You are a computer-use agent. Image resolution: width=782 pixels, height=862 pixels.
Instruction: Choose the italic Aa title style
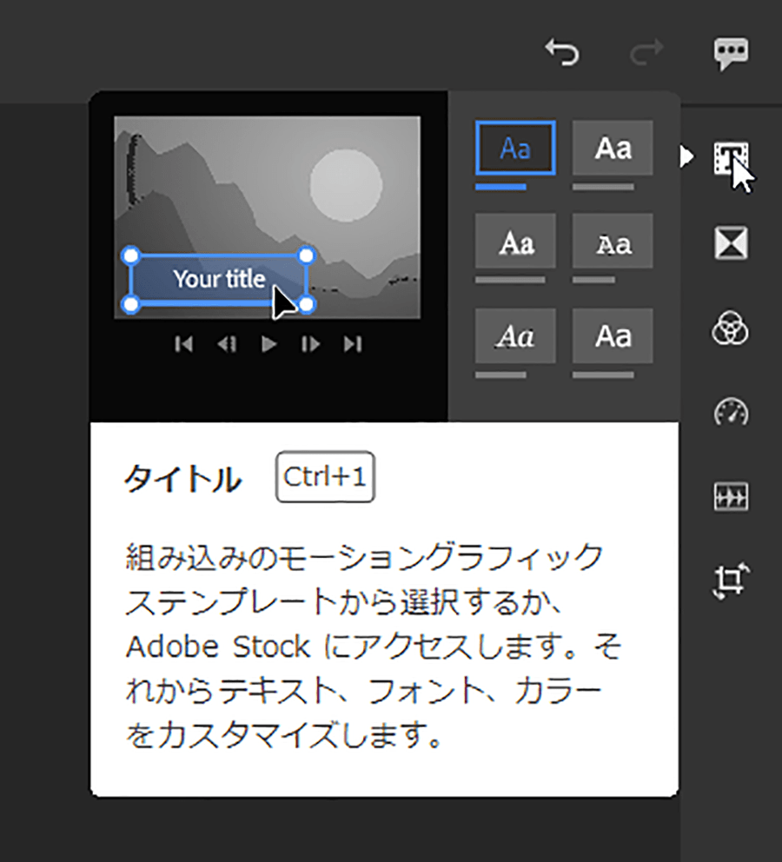point(515,335)
